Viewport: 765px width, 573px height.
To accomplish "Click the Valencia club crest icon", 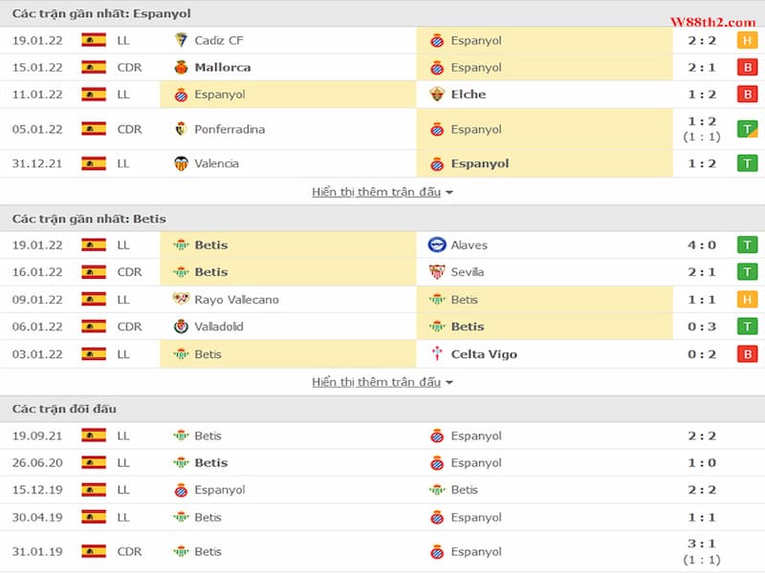I will click(181, 163).
